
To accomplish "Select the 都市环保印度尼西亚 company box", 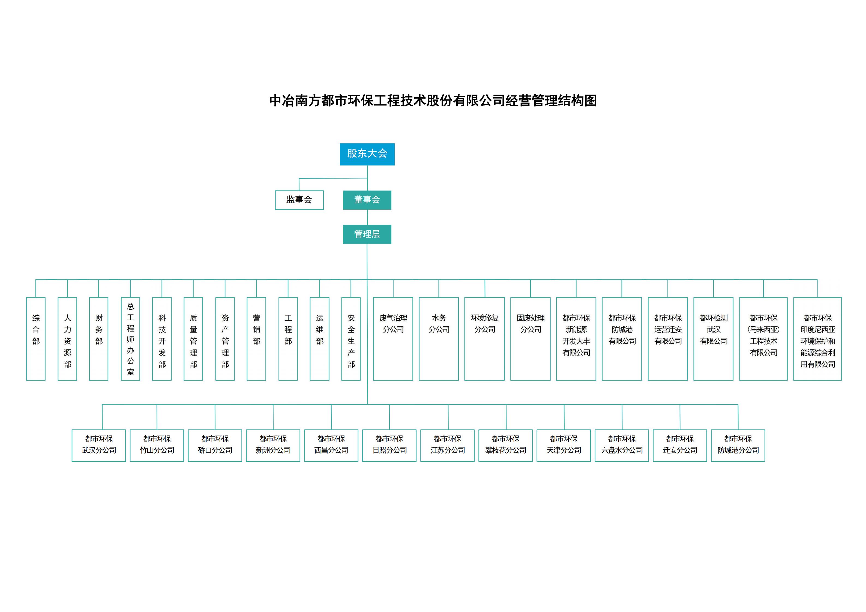I will 817,339.
